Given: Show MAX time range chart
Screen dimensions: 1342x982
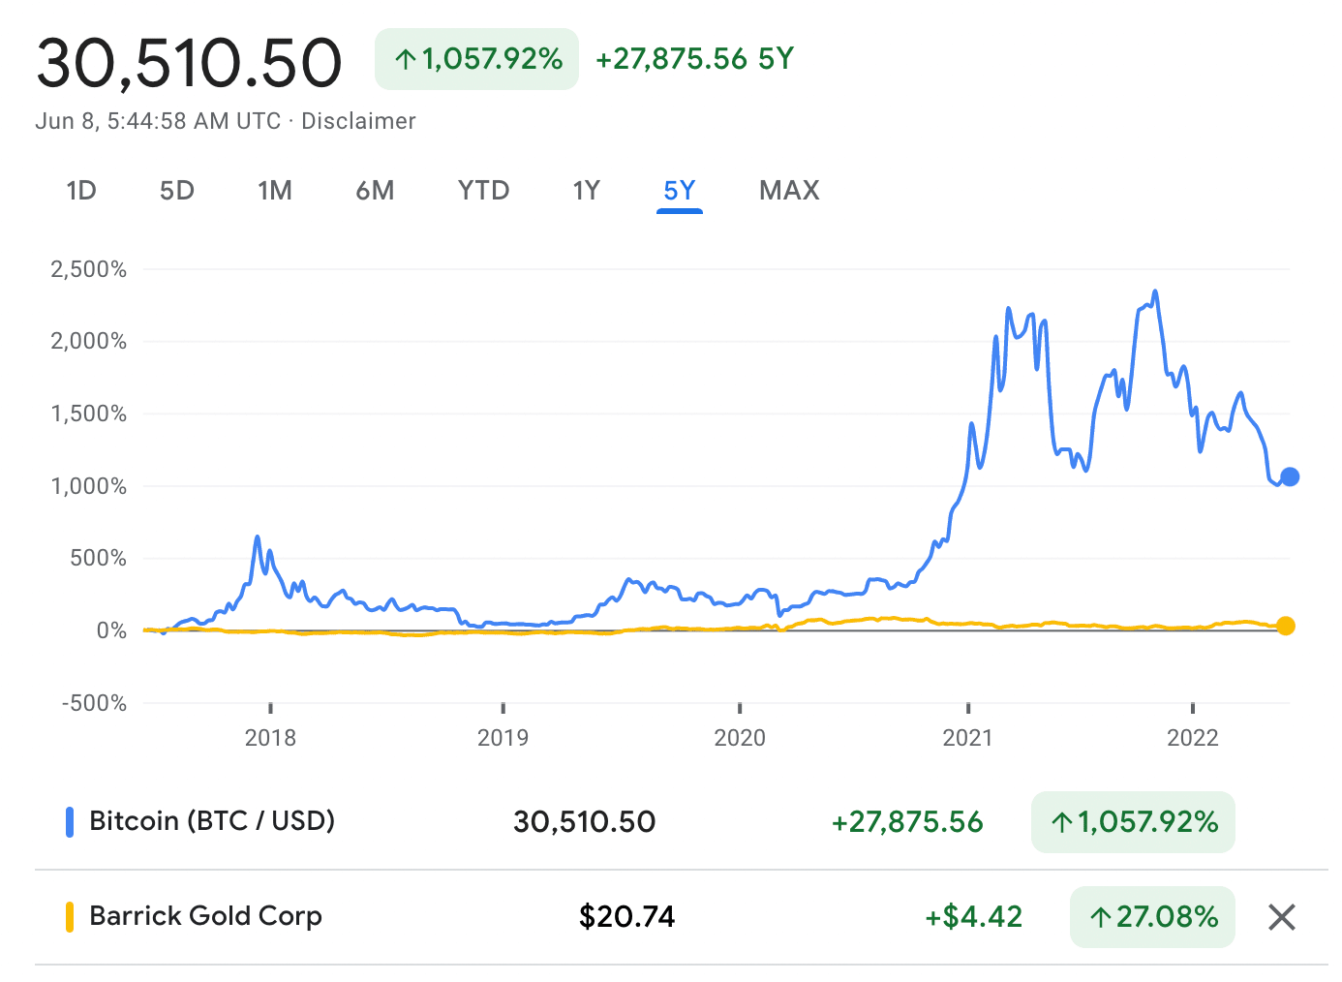Looking at the screenshot, I should (789, 190).
